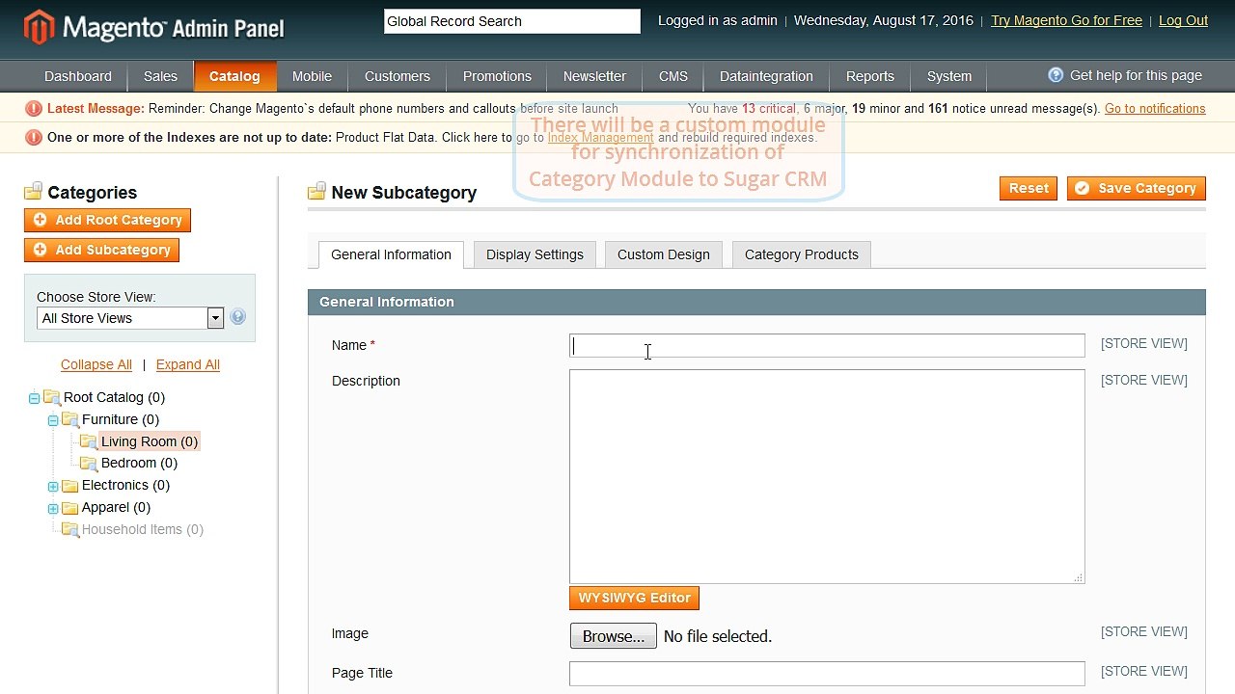Open the Customers menu
The height and width of the screenshot is (694, 1235).
[397, 76]
